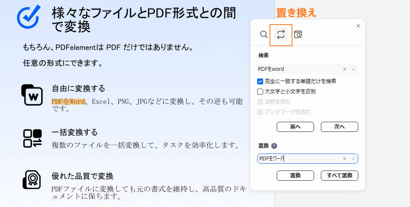Click the batch convert icon
This screenshot has width=410, height=207.
tap(32, 138)
